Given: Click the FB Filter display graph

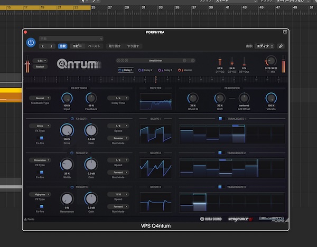Looking at the screenshot, I should click(156, 101).
